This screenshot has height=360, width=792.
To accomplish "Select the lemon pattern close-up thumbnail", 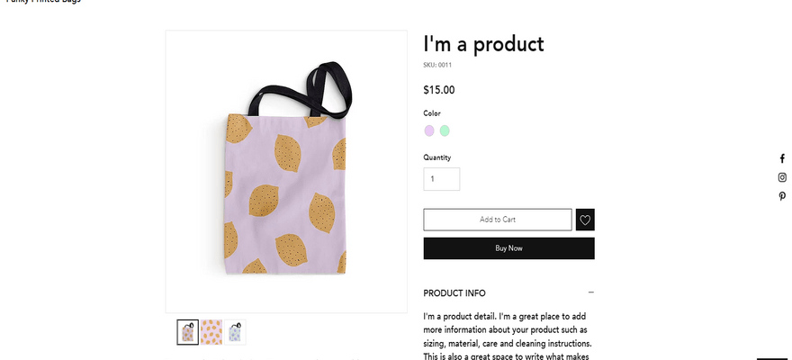I will (211, 332).
